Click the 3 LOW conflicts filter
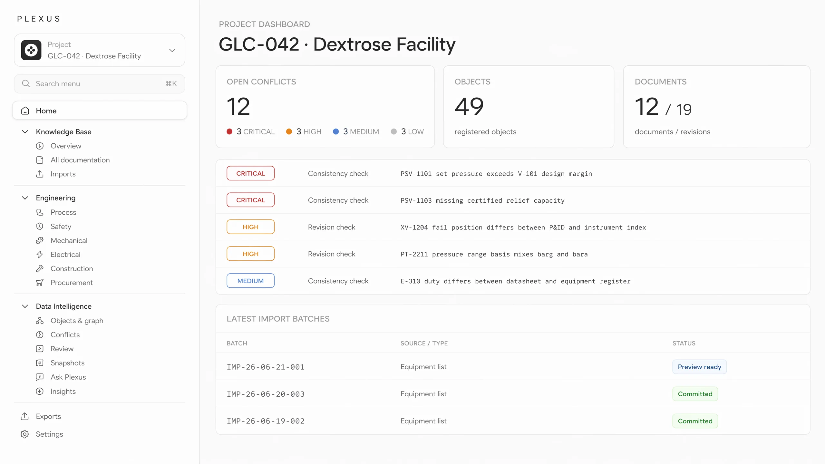This screenshot has height=464, width=825. [407, 132]
